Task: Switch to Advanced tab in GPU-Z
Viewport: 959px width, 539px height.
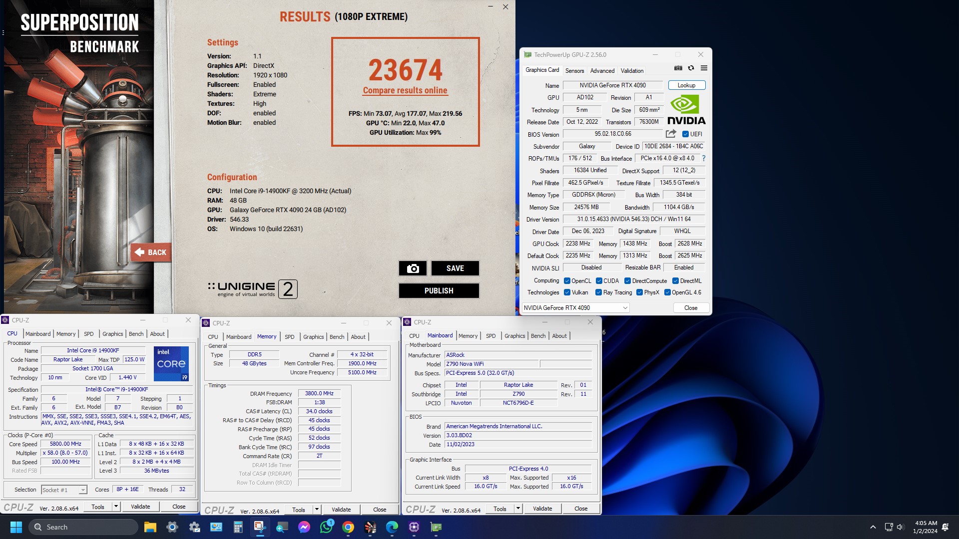Action: 602,71
